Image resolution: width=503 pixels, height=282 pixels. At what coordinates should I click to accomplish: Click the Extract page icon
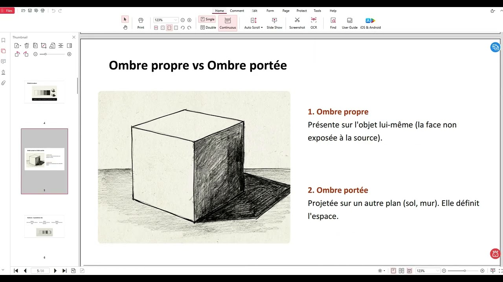coord(35,46)
